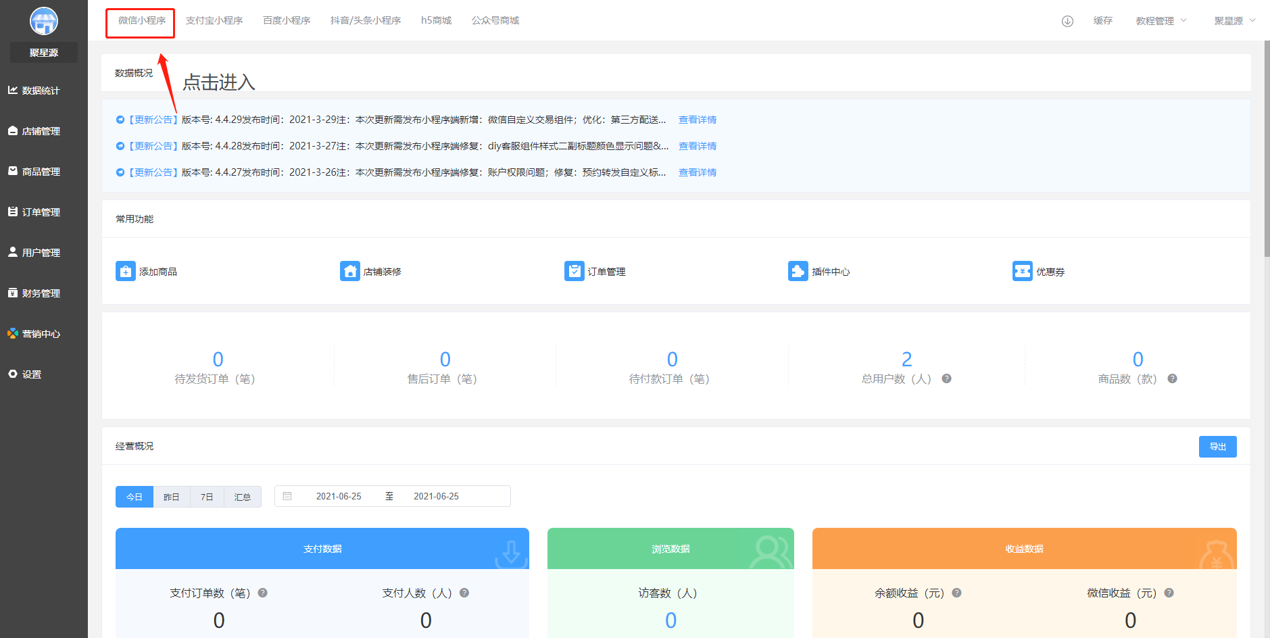Click the 店铺装修 house icon
This screenshot has width=1270, height=638.
coord(350,271)
